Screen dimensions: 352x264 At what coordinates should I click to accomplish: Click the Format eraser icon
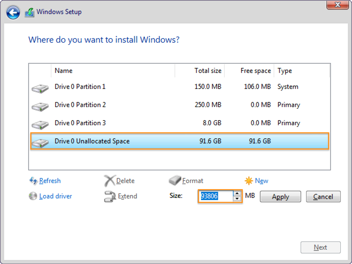click(x=175, y=181)
